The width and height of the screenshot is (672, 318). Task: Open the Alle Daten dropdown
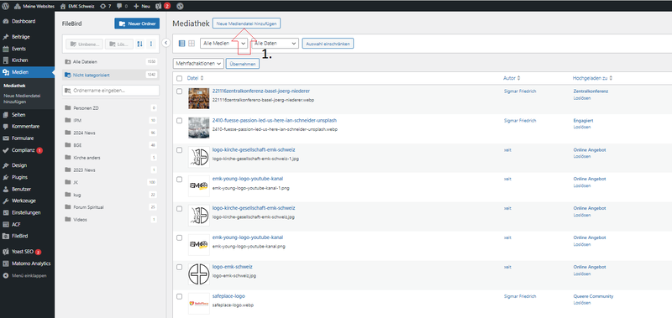click(275, 44)
